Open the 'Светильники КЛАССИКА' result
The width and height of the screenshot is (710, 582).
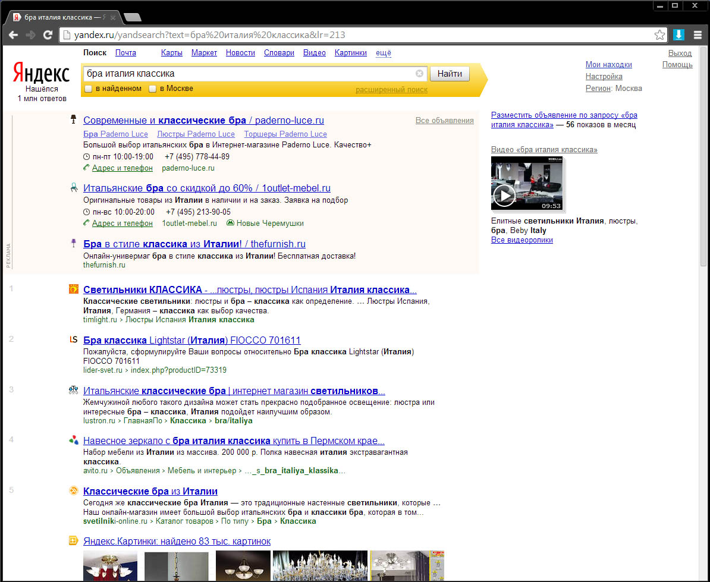(250, 290)
